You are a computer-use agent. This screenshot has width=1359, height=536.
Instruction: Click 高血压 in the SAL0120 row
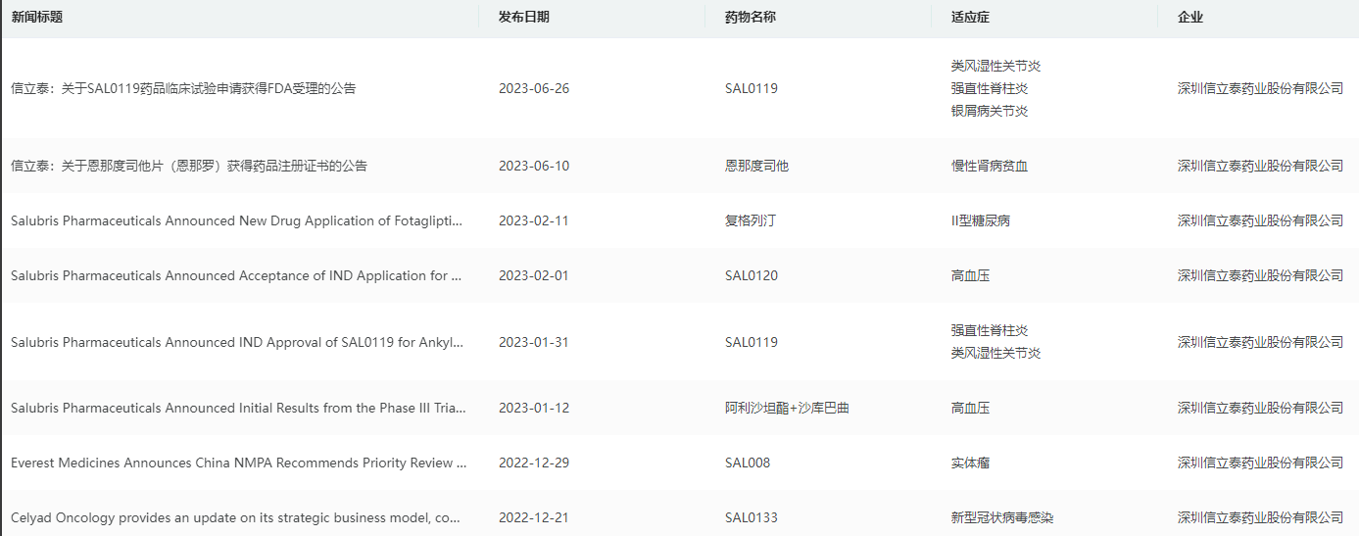(971, 275)
